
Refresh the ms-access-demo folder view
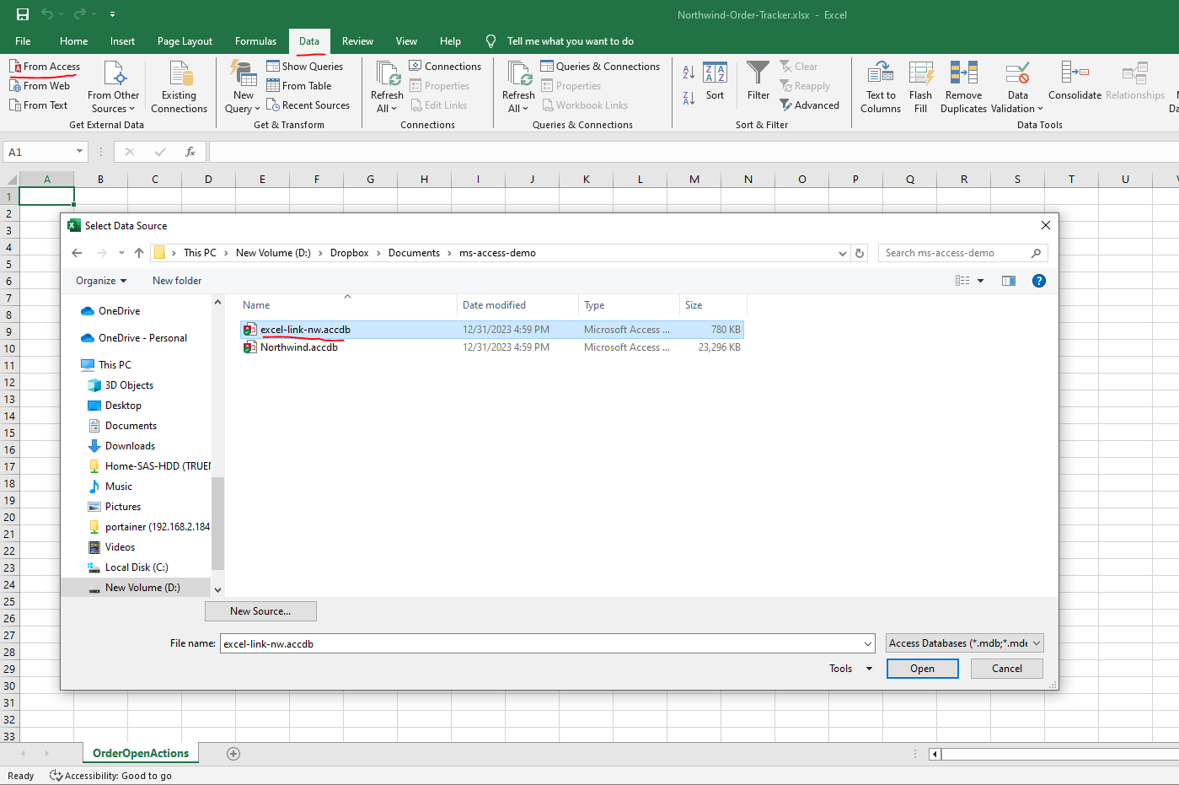tap(860, 253)
